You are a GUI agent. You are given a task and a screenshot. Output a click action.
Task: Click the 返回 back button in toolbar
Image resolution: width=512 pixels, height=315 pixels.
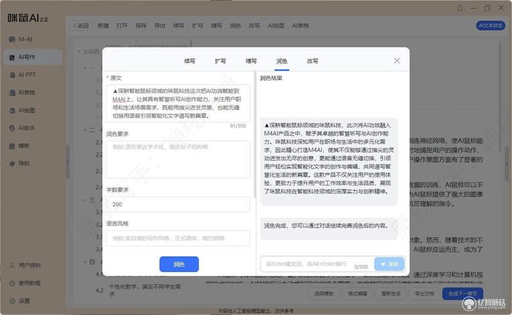pos(81,26)
